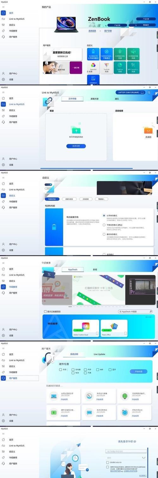Open 设置 gear in 我的产品 window sidebar
The image size is (158, 478).
pyautogui.click(x=3, y=79)
